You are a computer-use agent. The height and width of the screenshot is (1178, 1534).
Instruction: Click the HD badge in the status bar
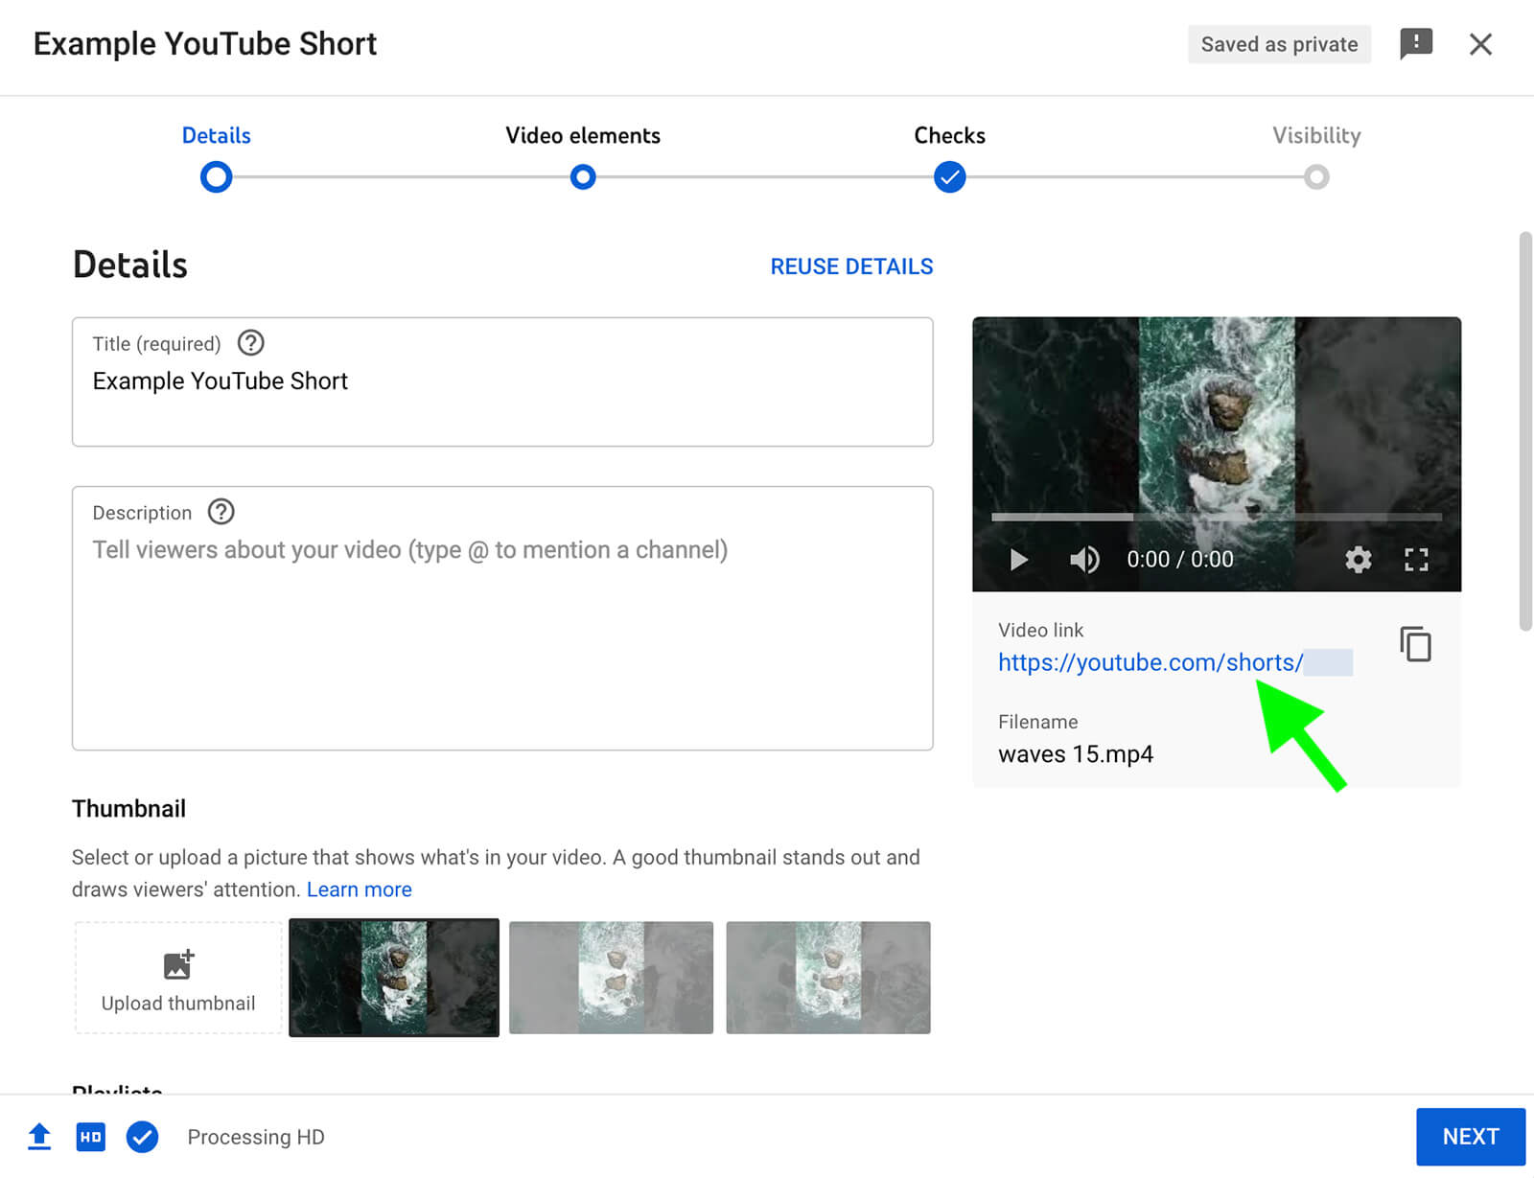pos(90,1136)
